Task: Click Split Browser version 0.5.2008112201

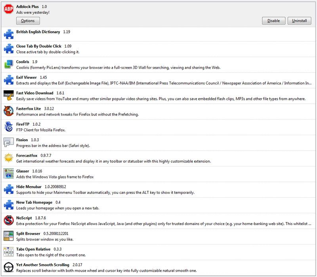Action: 56,233
